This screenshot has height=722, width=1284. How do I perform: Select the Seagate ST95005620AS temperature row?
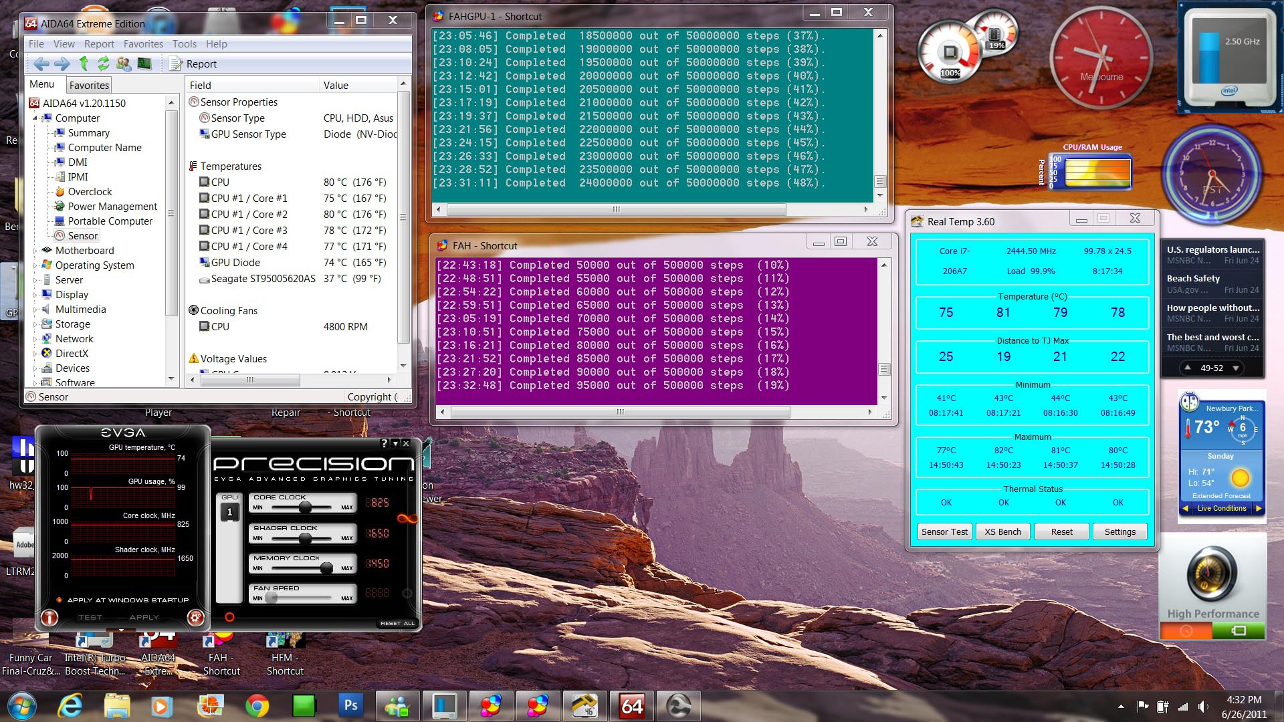(292, 278)
